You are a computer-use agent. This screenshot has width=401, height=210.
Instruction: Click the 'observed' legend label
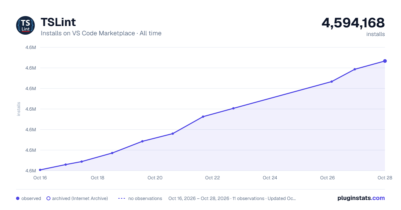click(31, 198)
